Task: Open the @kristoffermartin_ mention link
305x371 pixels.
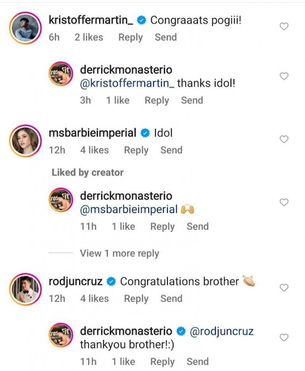Action: 127,83
